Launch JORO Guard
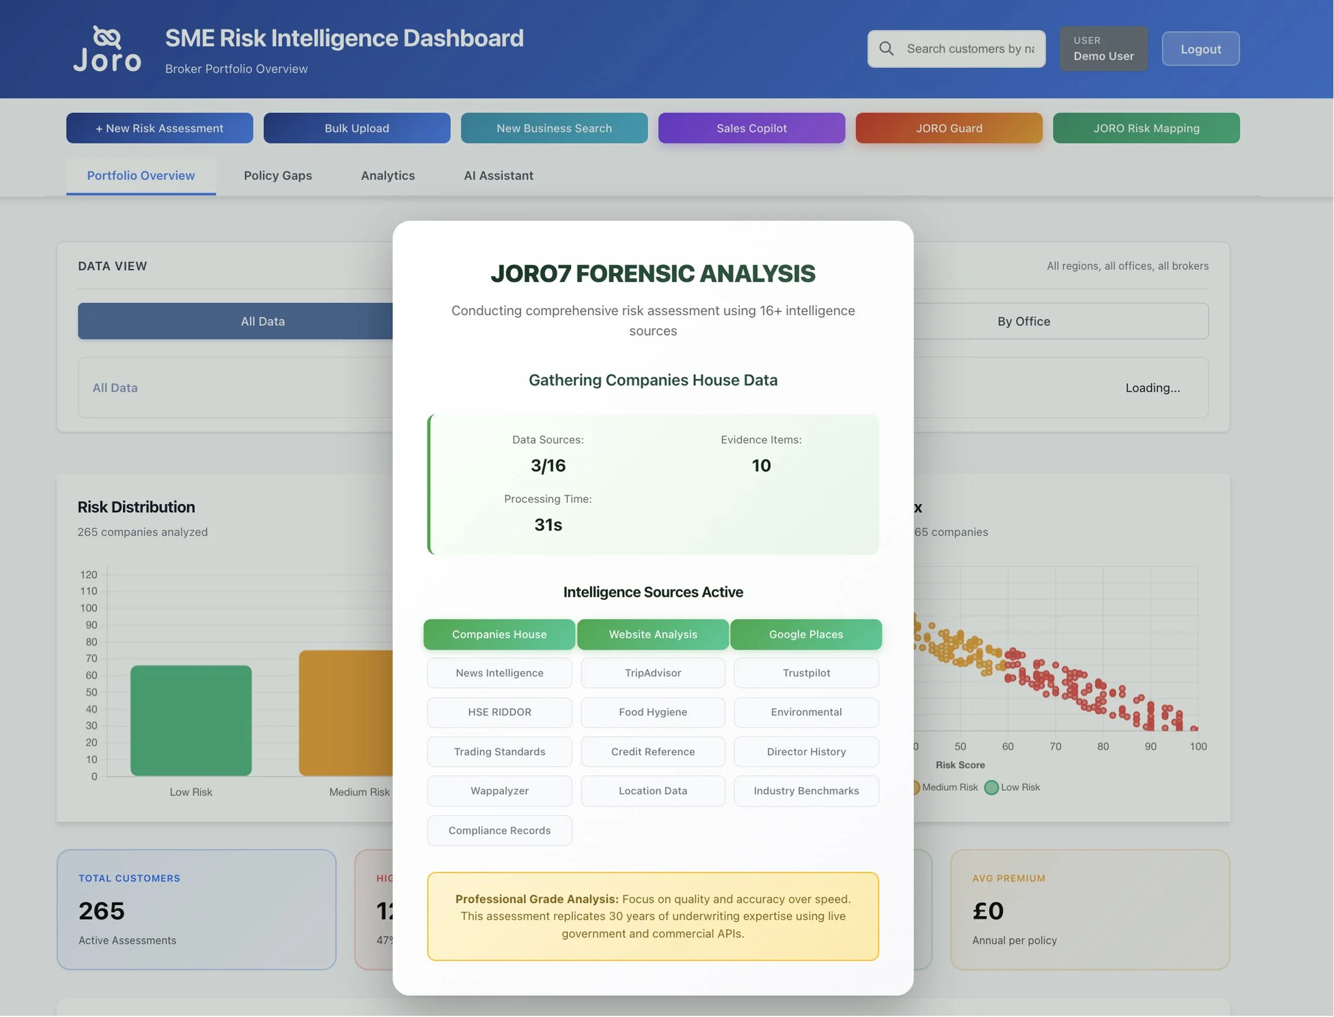The image size is (1334, 1017). click(x=949, y=128)
